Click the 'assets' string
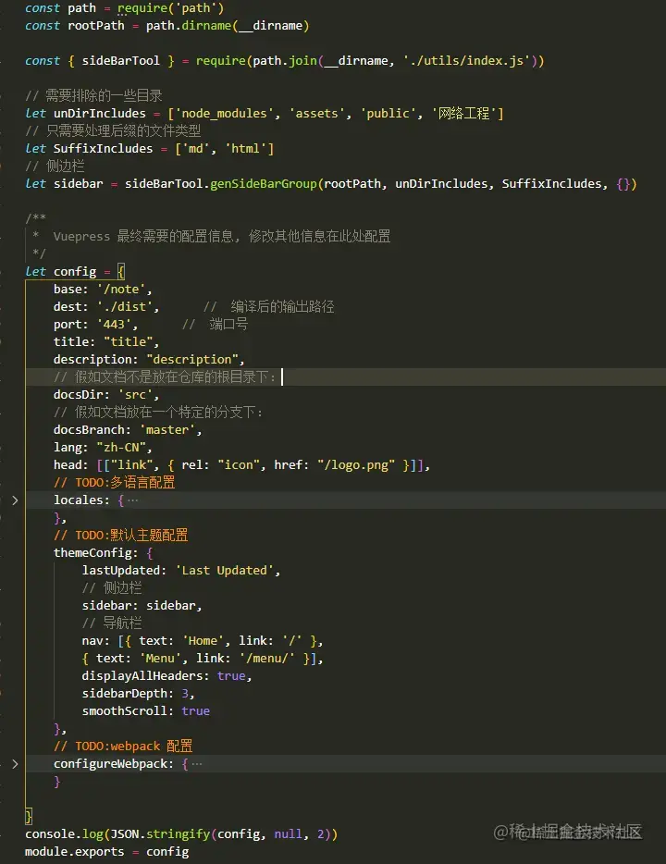666x864 pixels. (316, 114)
